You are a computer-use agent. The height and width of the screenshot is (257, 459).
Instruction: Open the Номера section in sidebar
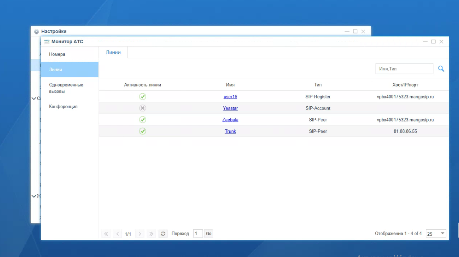tap(70, 54)
